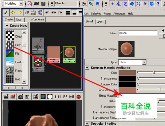Collapse the Specular Shading section
The width and height of the screenshot is (165, 126).
coord(87,123)
